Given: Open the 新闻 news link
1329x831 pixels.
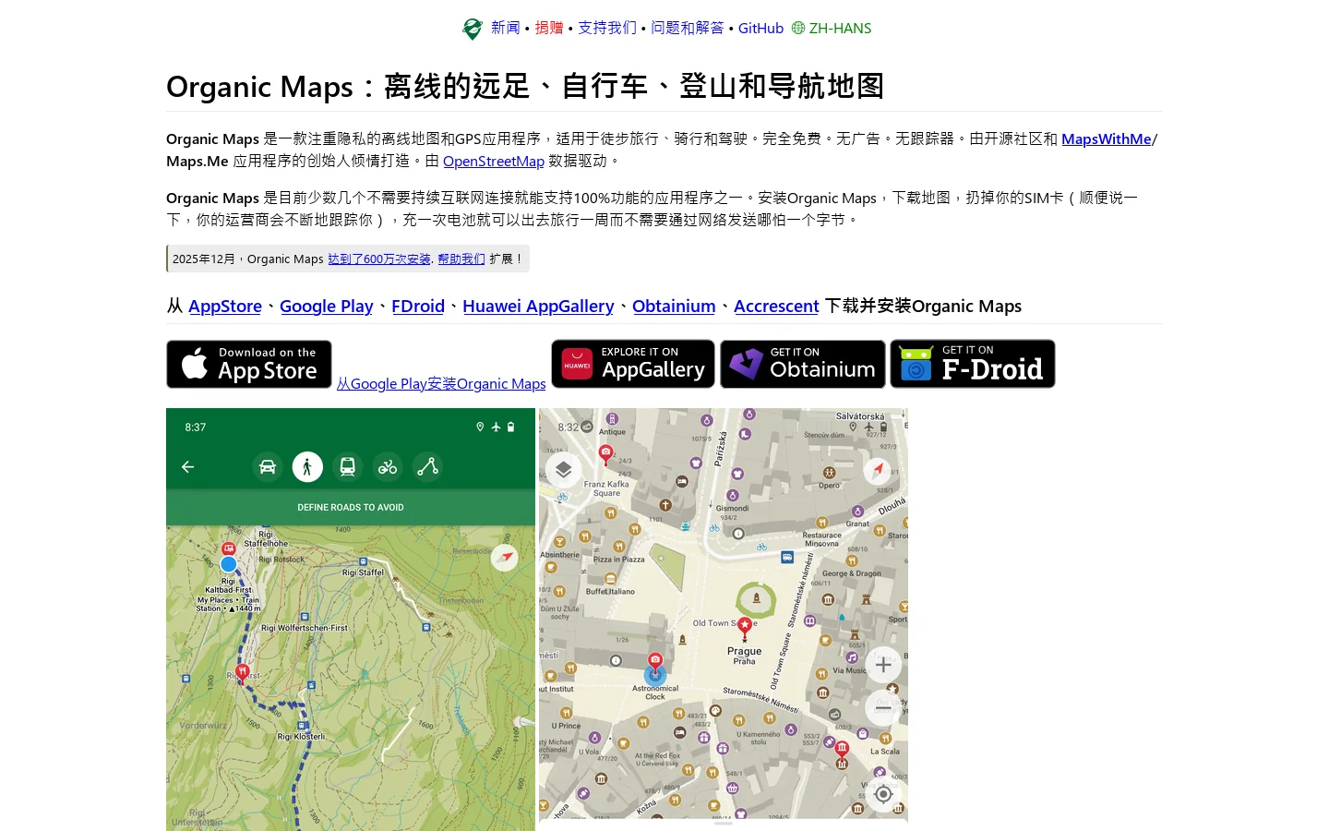Looking at the screenshot, I should click(506, 29).
